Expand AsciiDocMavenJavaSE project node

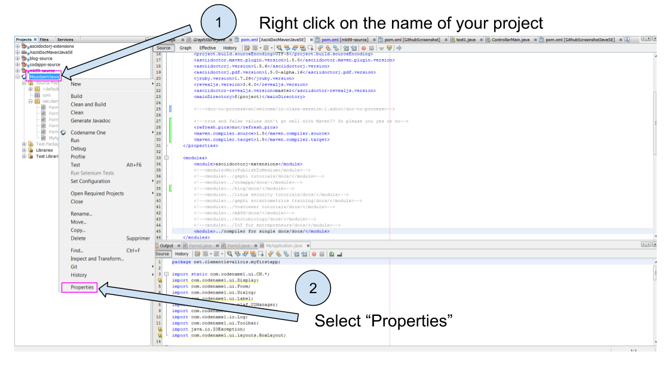click(x=17, y=52)
